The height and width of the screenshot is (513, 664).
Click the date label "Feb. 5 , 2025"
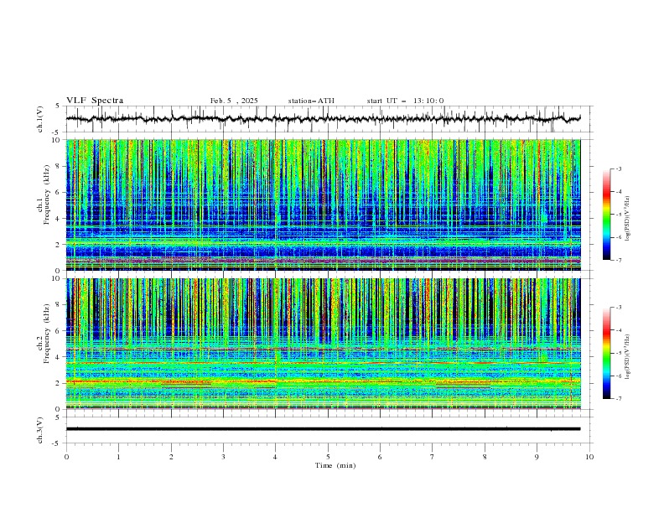(234, 101)
